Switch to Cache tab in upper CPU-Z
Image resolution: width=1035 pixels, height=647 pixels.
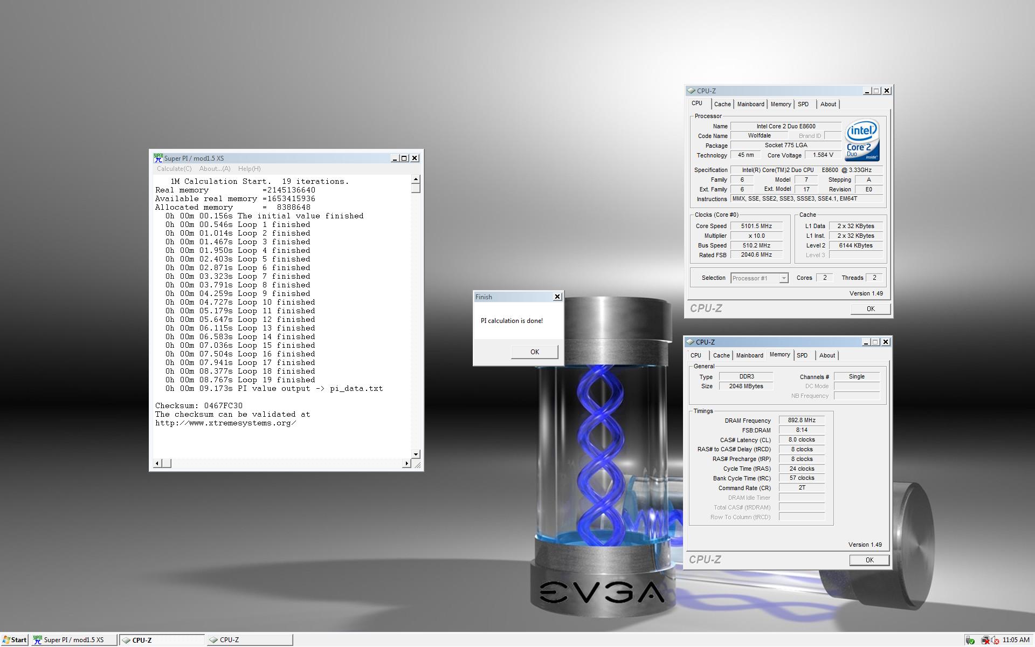(722, 104)
